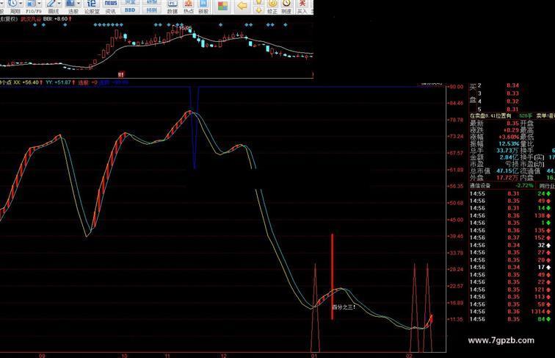This screenshot has height=358, width=555.
Task: Click the 涨幅 value +3.60%
Action: click(x=509, y=137)
